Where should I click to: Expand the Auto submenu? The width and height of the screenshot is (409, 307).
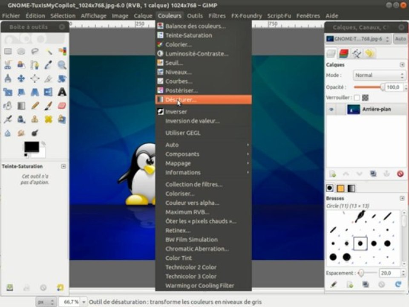point(204,145)
